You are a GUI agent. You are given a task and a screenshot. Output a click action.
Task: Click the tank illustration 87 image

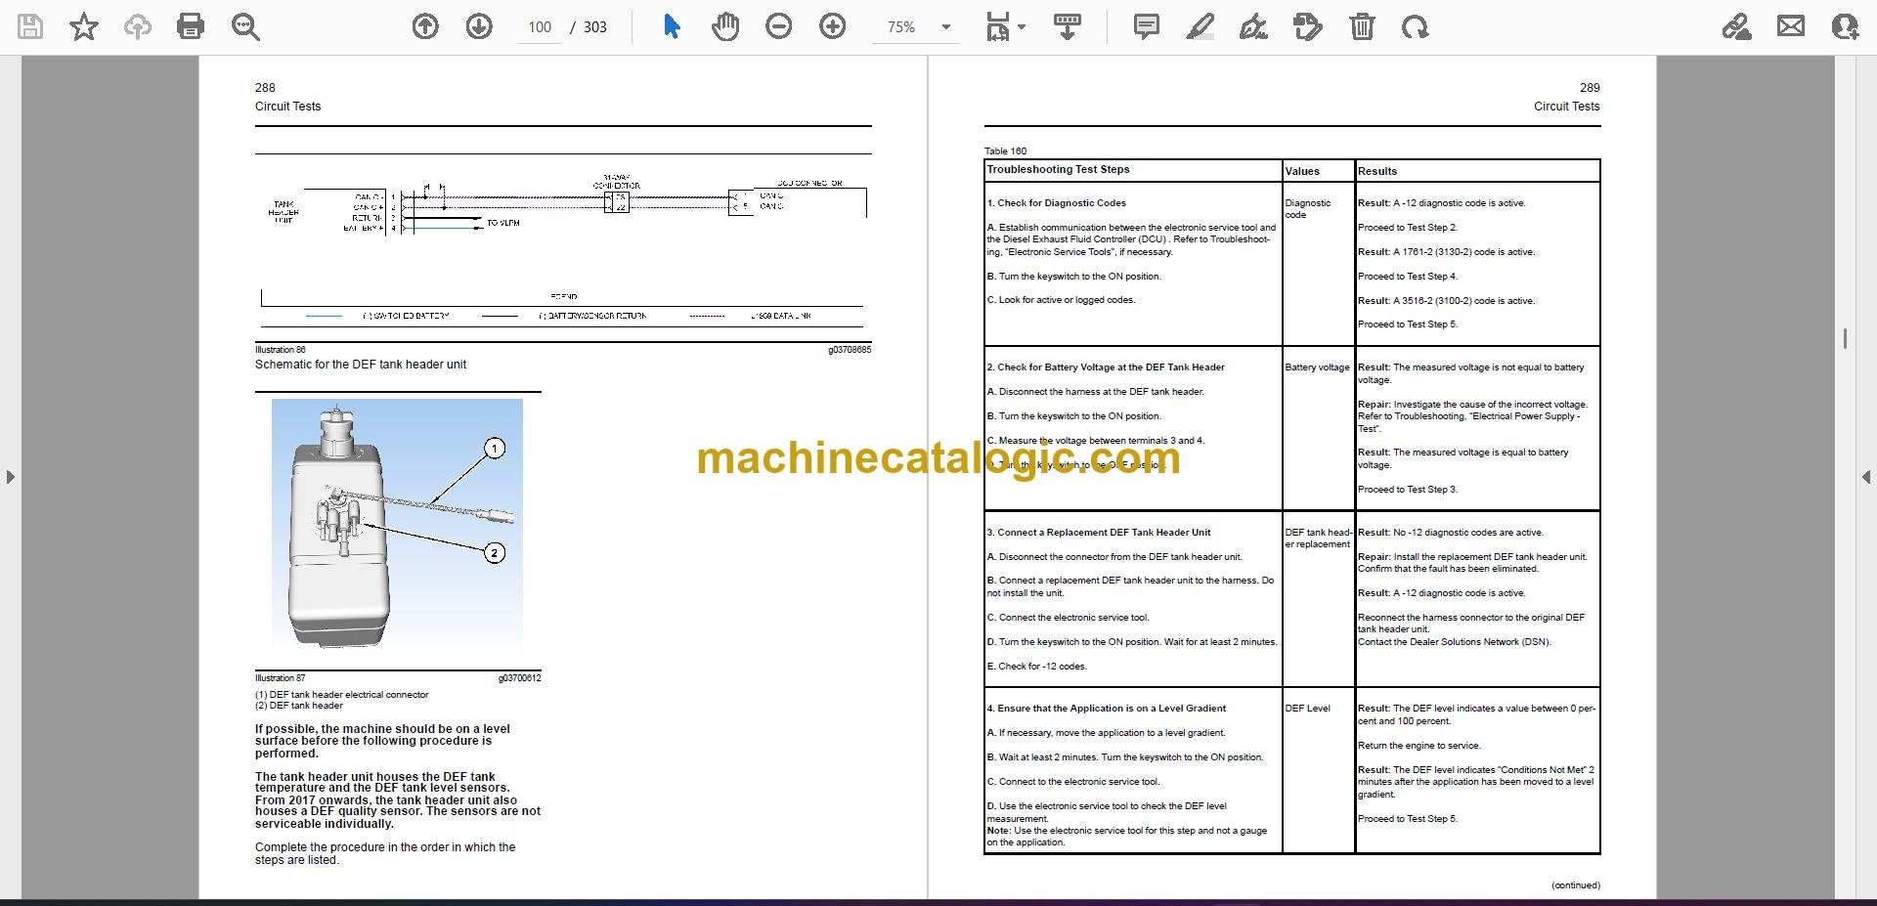click(x=397, y=524)
